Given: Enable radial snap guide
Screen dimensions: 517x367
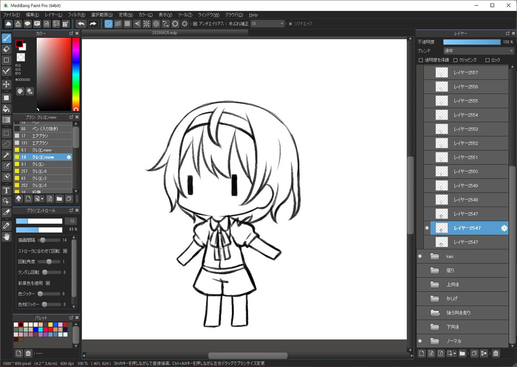Looking at the screenshot, I should pos(146,24).
